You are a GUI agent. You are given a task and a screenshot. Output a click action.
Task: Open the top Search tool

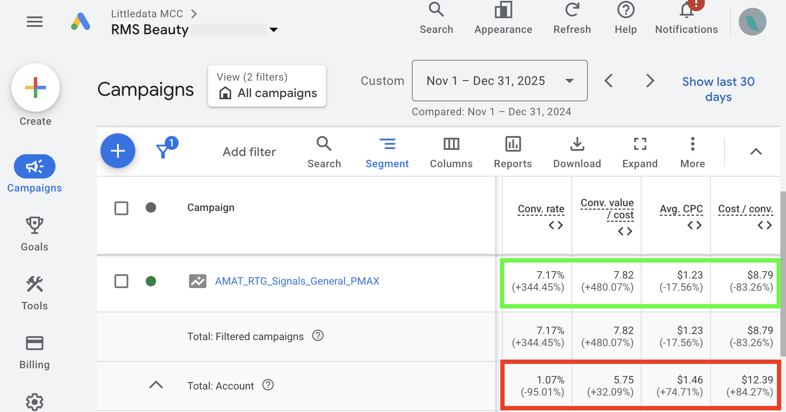click(436, 18)
